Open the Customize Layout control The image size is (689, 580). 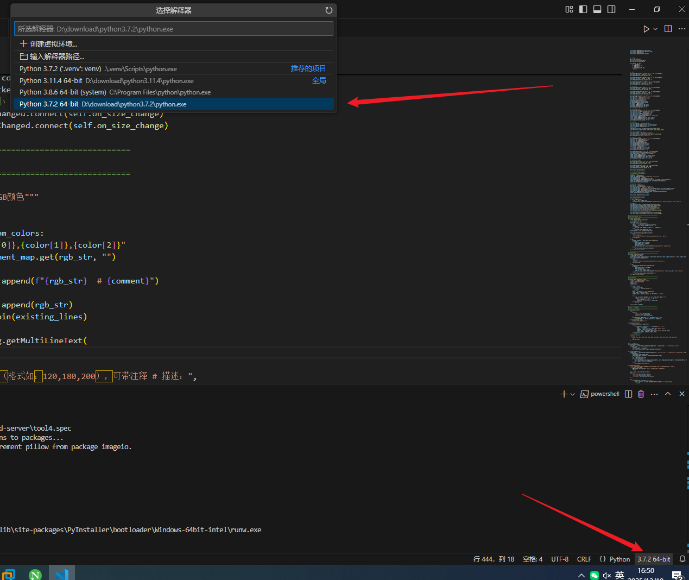(569, 9)
